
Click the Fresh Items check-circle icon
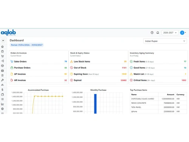coord(131,61)
